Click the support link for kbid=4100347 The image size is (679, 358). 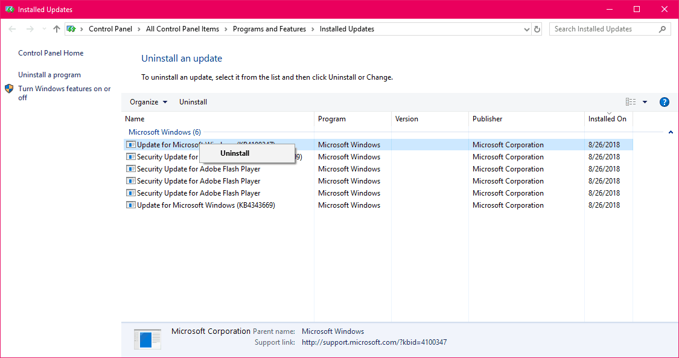click(x=374, y=342)
